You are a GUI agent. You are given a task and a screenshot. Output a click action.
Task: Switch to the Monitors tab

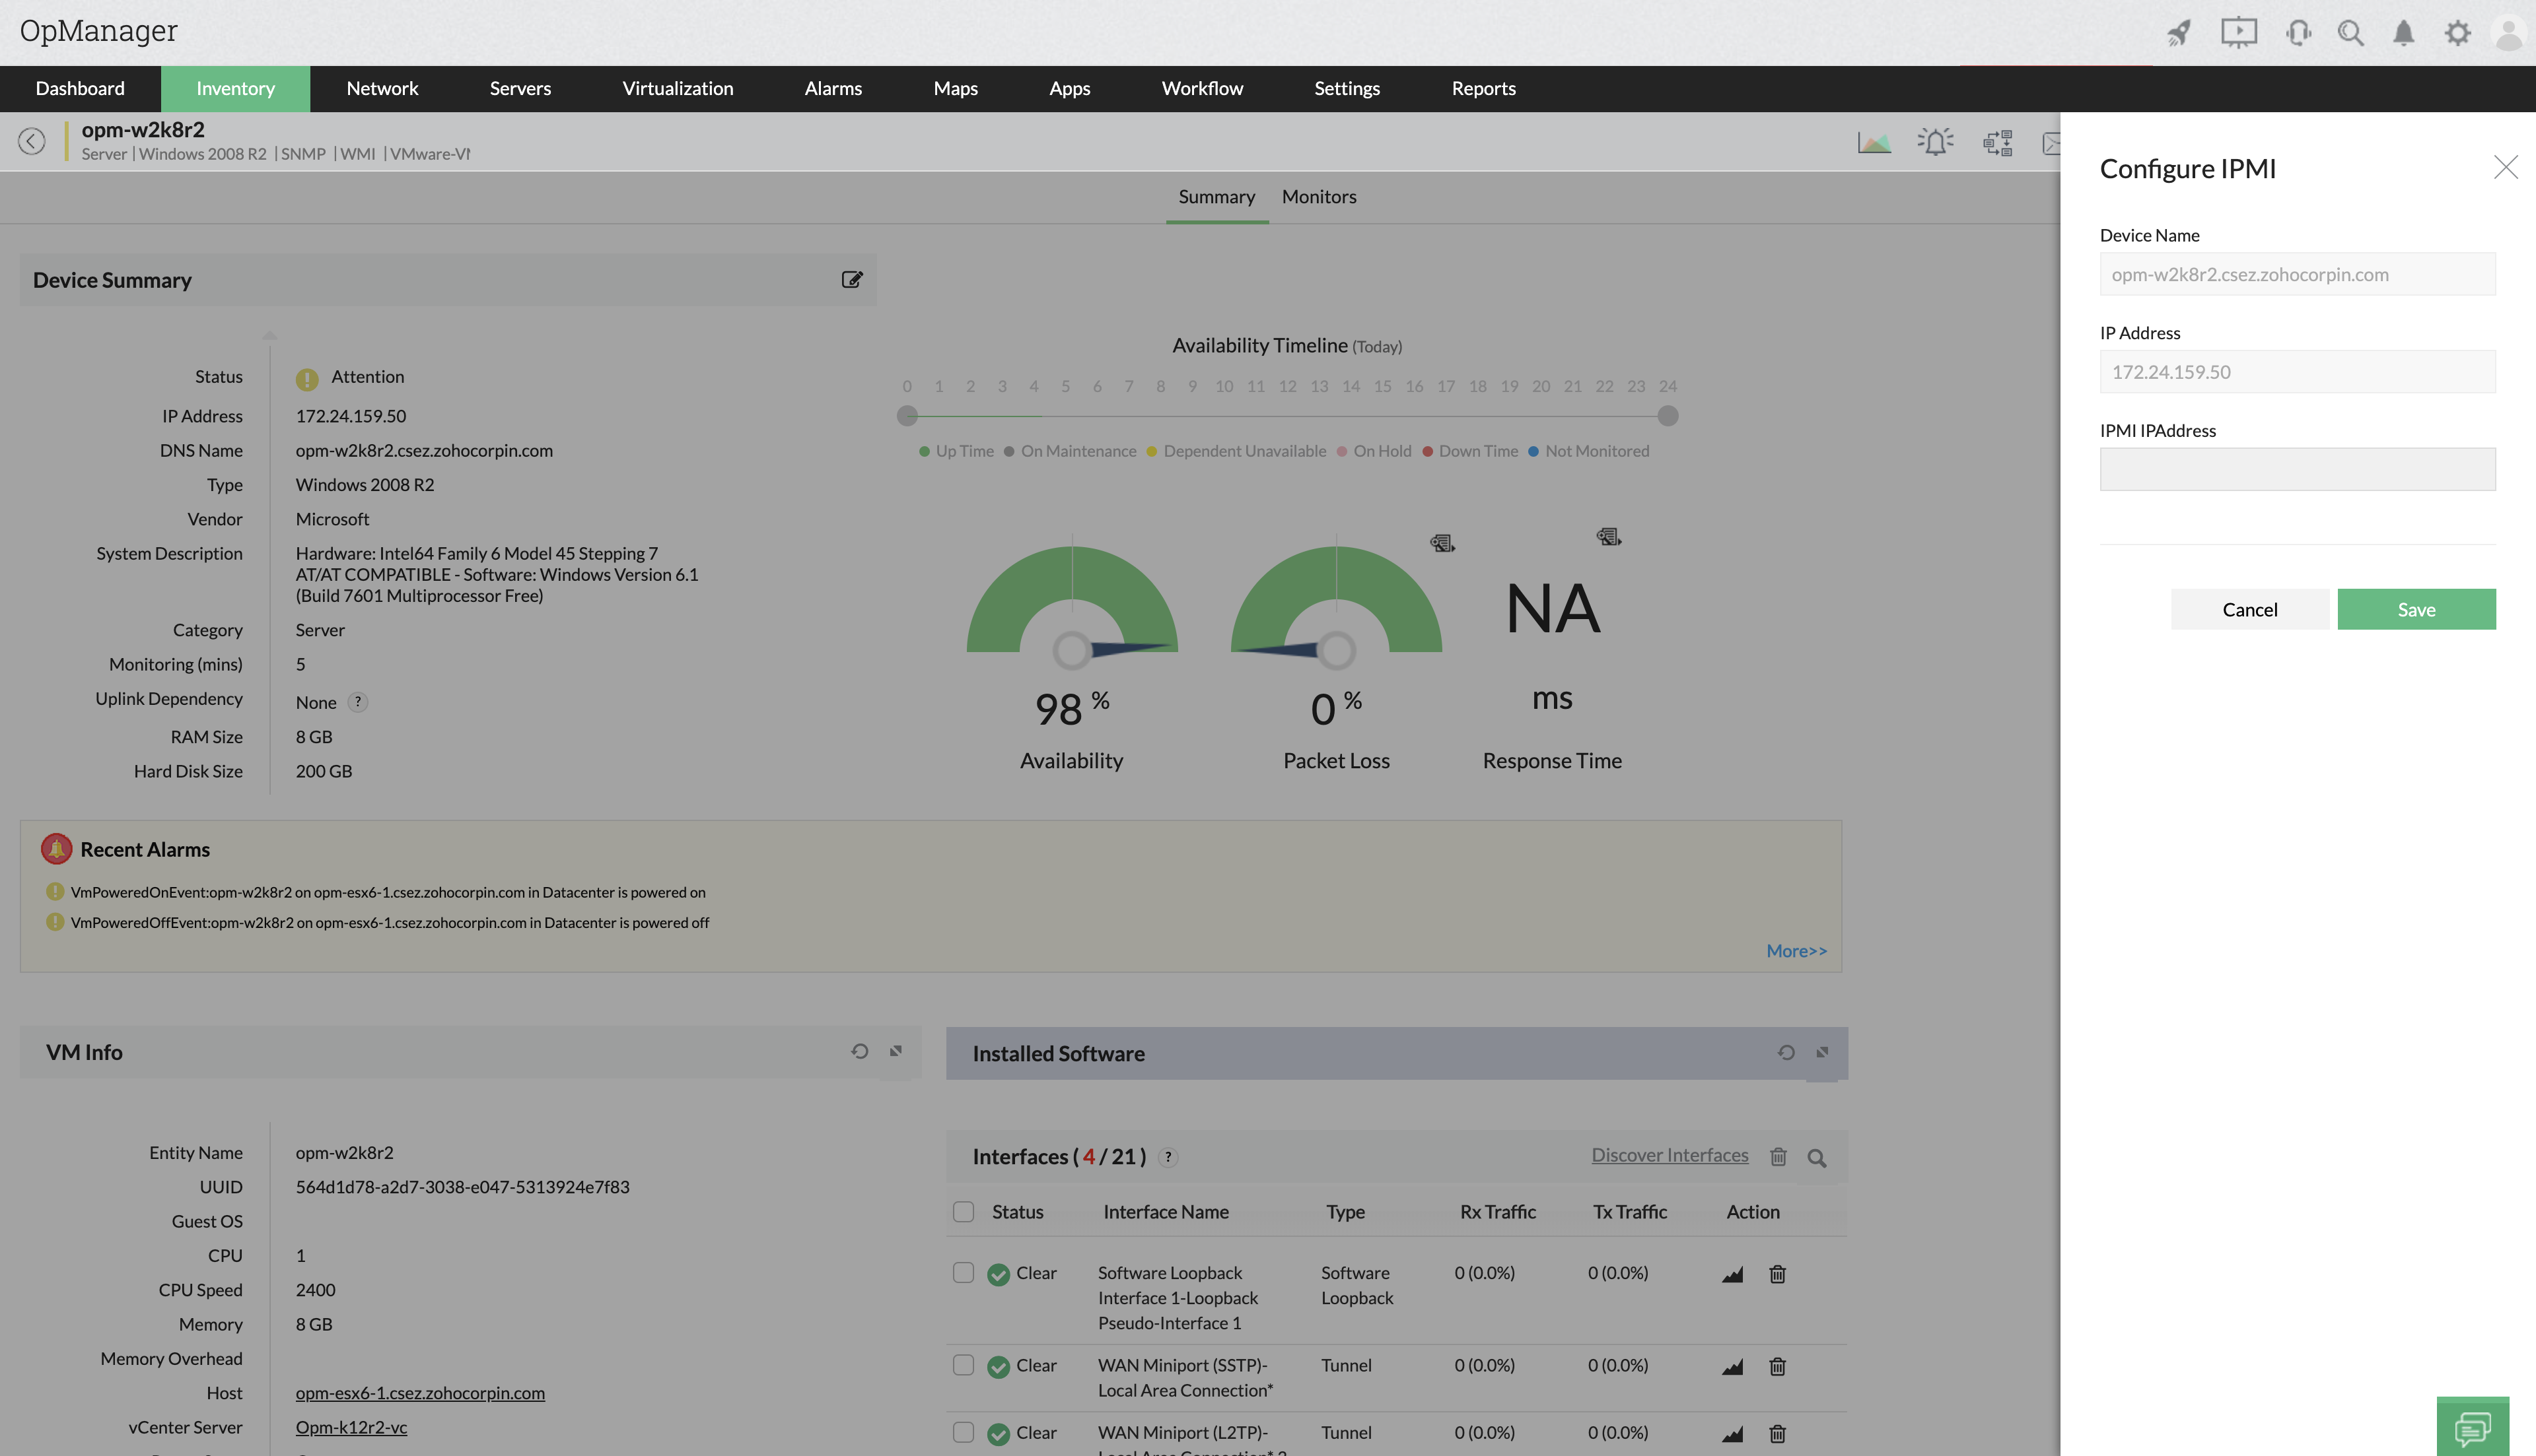tap(1318, 197)
